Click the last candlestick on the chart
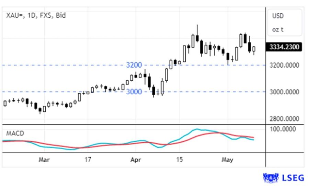 254,49
